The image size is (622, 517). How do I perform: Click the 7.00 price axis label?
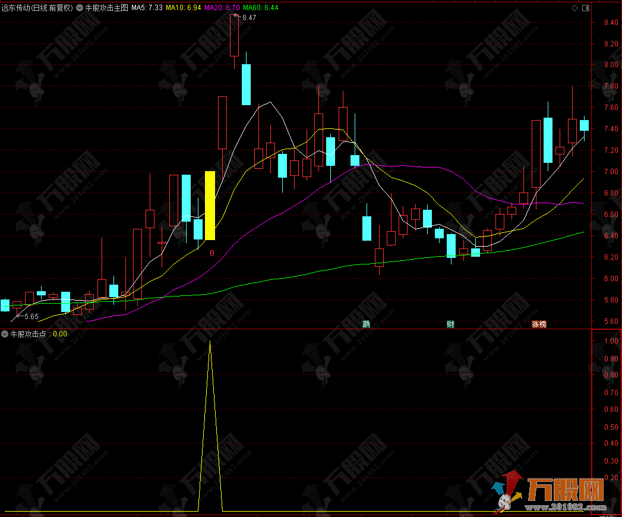click(x=611, y=172)
